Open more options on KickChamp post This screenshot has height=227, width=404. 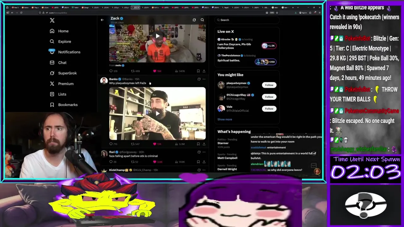pos(204,170)
